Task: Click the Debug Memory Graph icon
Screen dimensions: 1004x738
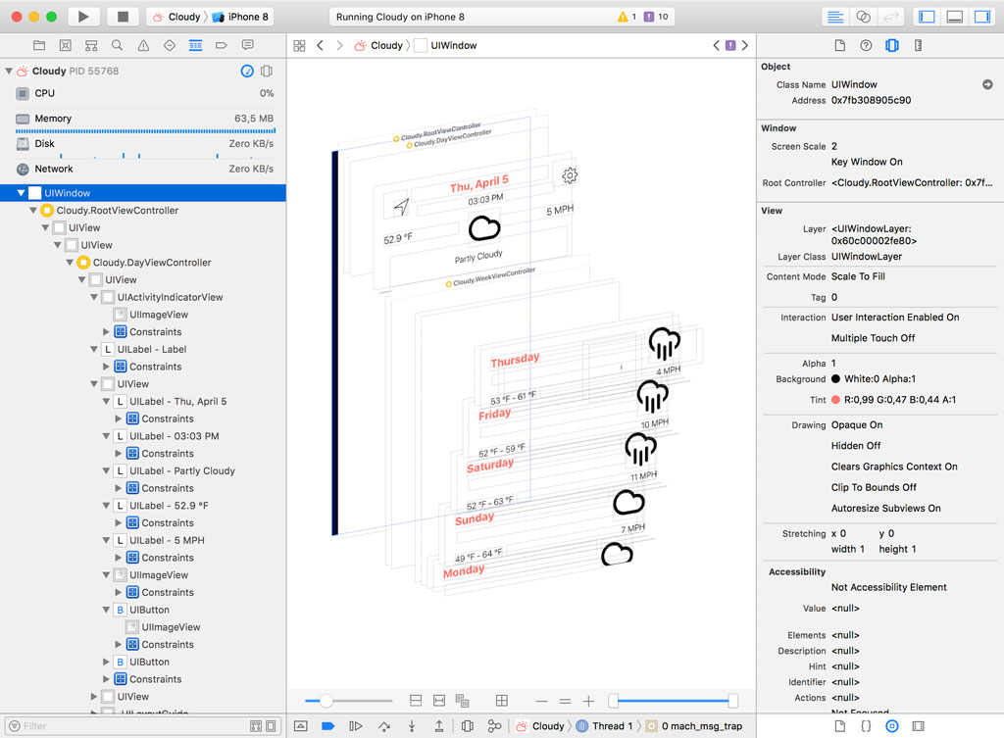Action: 495,726
